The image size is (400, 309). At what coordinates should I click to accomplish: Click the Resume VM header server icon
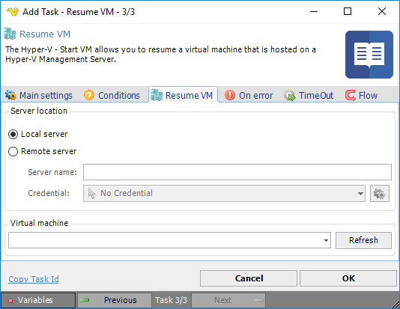(10, 34)
